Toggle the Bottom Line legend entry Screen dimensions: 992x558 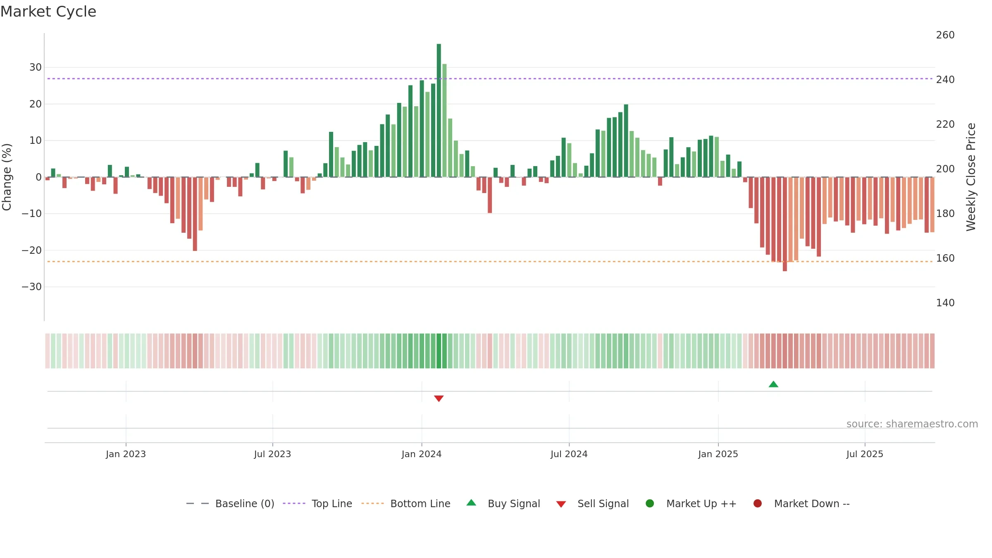pos(406,503)
